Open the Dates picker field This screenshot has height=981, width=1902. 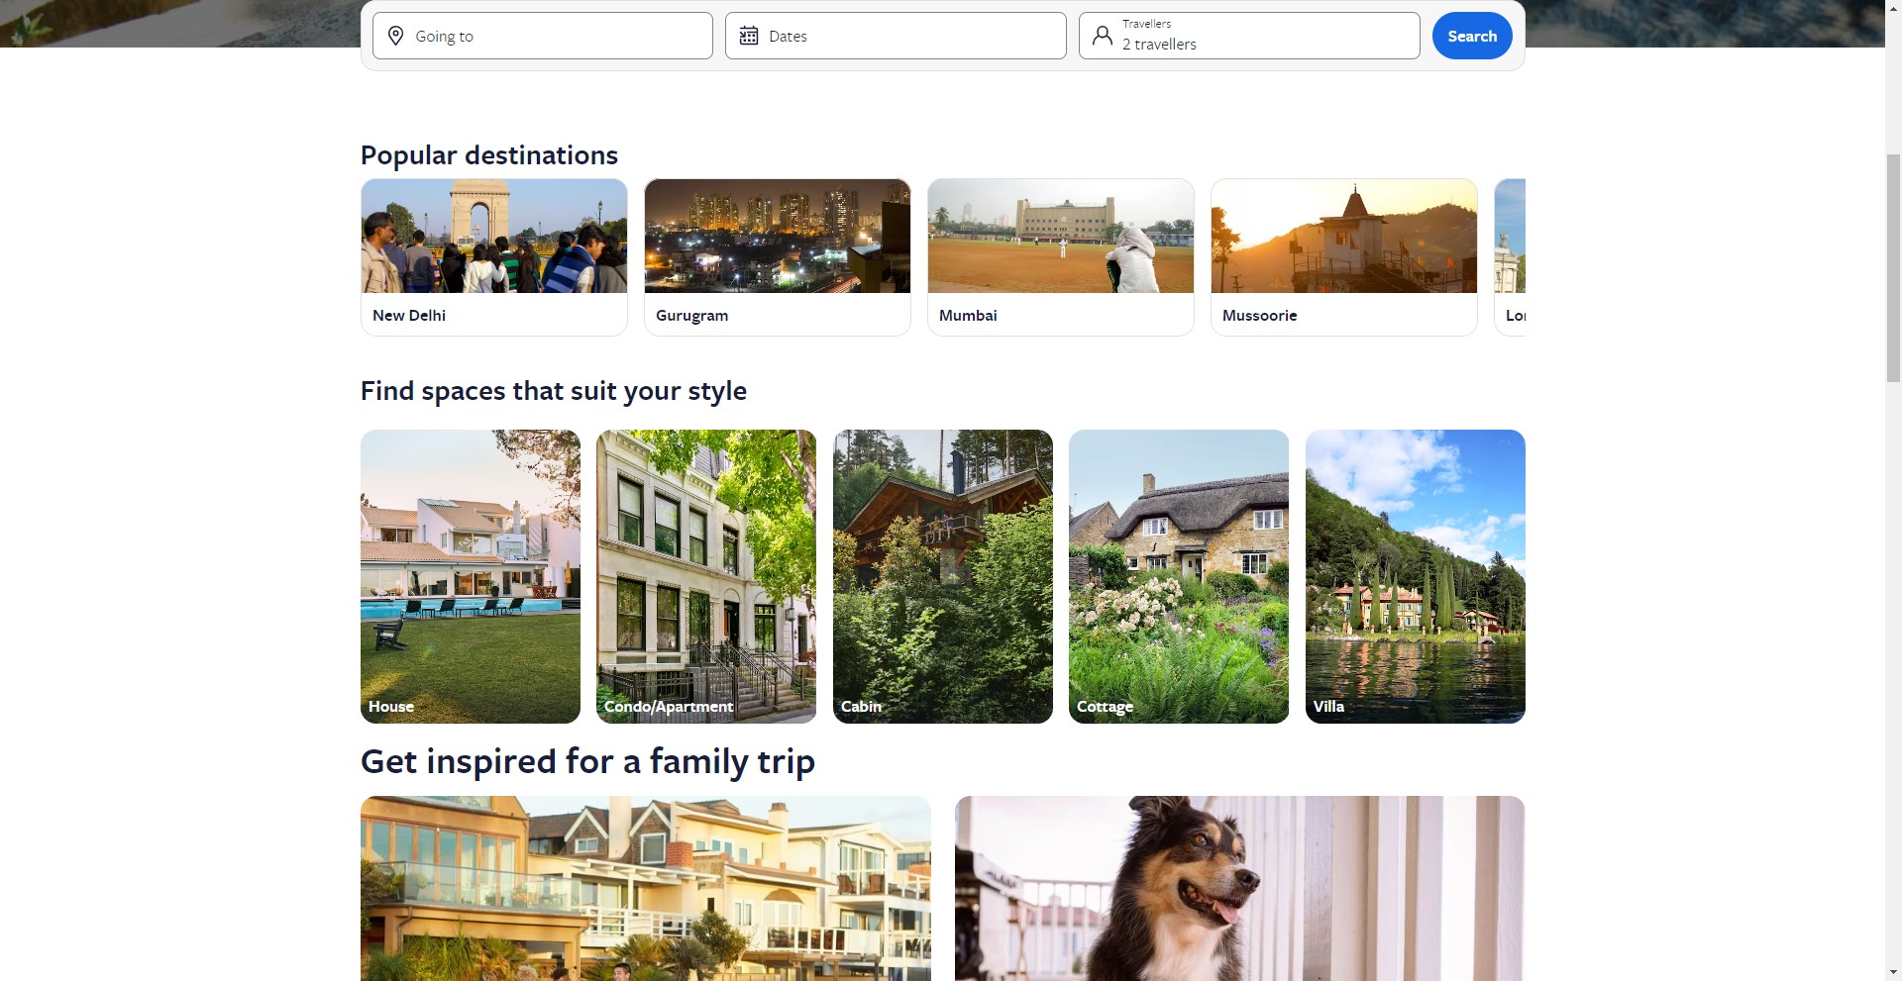[x=896, y=36]
